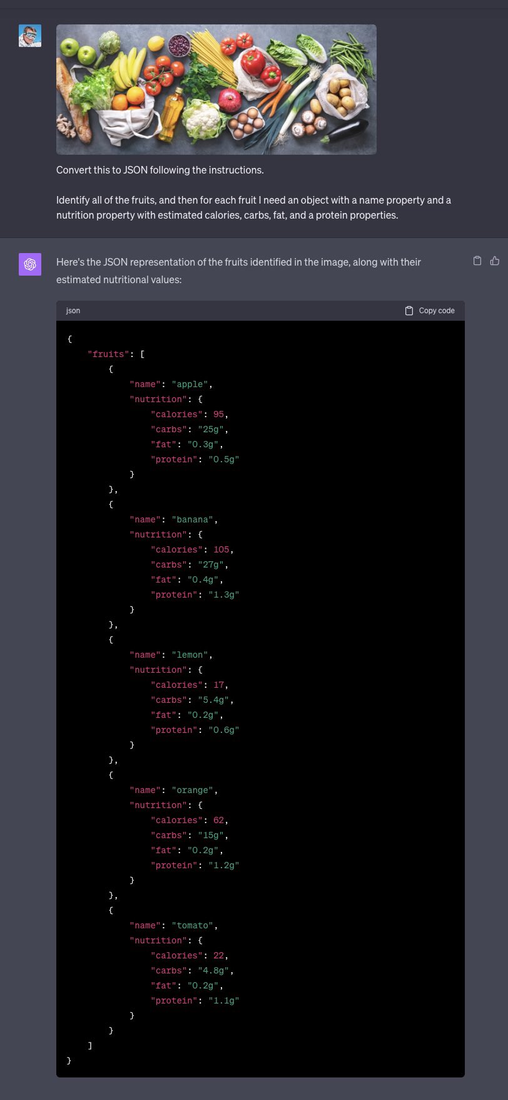Click the "fruits" key in the code
Image resolution: width=508 pixels, height=1100 pixels.
tap(109, 354)
